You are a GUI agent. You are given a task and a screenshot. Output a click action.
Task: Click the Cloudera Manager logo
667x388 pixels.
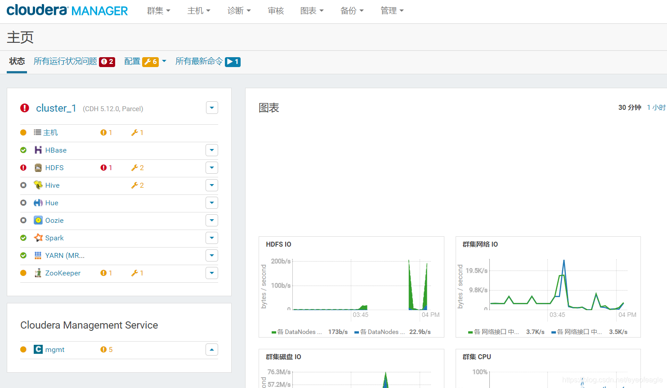(67, 10)
